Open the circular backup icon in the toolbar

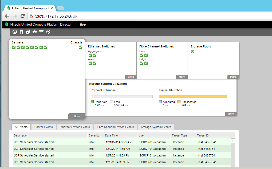48,32
